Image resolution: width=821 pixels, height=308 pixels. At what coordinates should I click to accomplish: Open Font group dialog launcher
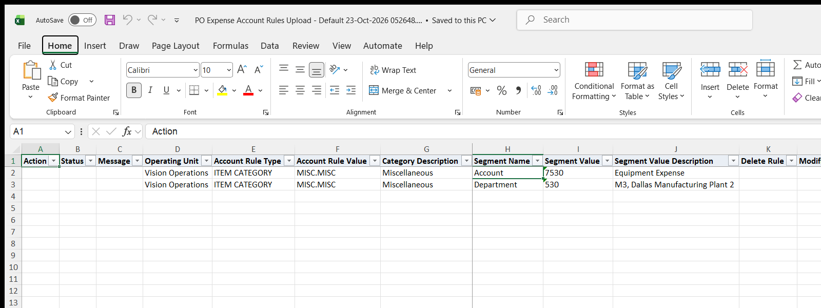[x=266, y=112]
